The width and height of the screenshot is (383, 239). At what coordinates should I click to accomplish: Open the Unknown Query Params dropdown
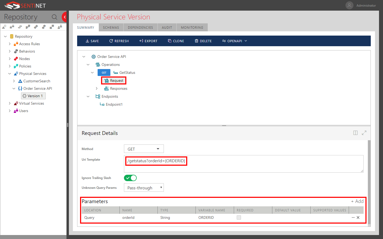144,188
